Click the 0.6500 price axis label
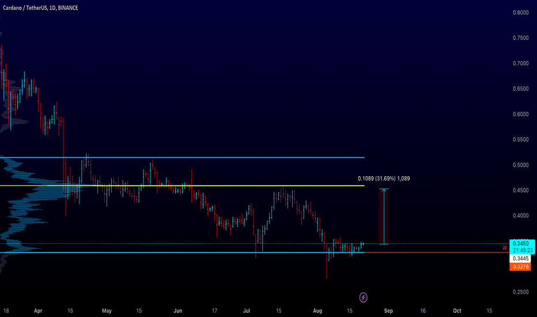 point(520,89)
